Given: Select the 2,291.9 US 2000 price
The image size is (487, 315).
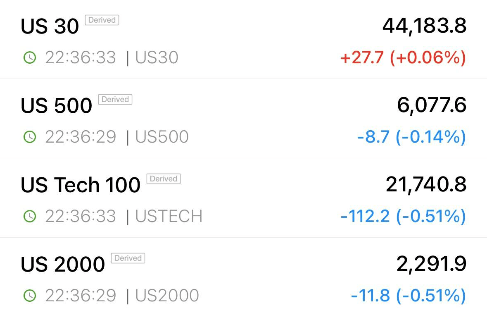Looking at the screenshot, I should pyautogui.click(x=431, y=264).
